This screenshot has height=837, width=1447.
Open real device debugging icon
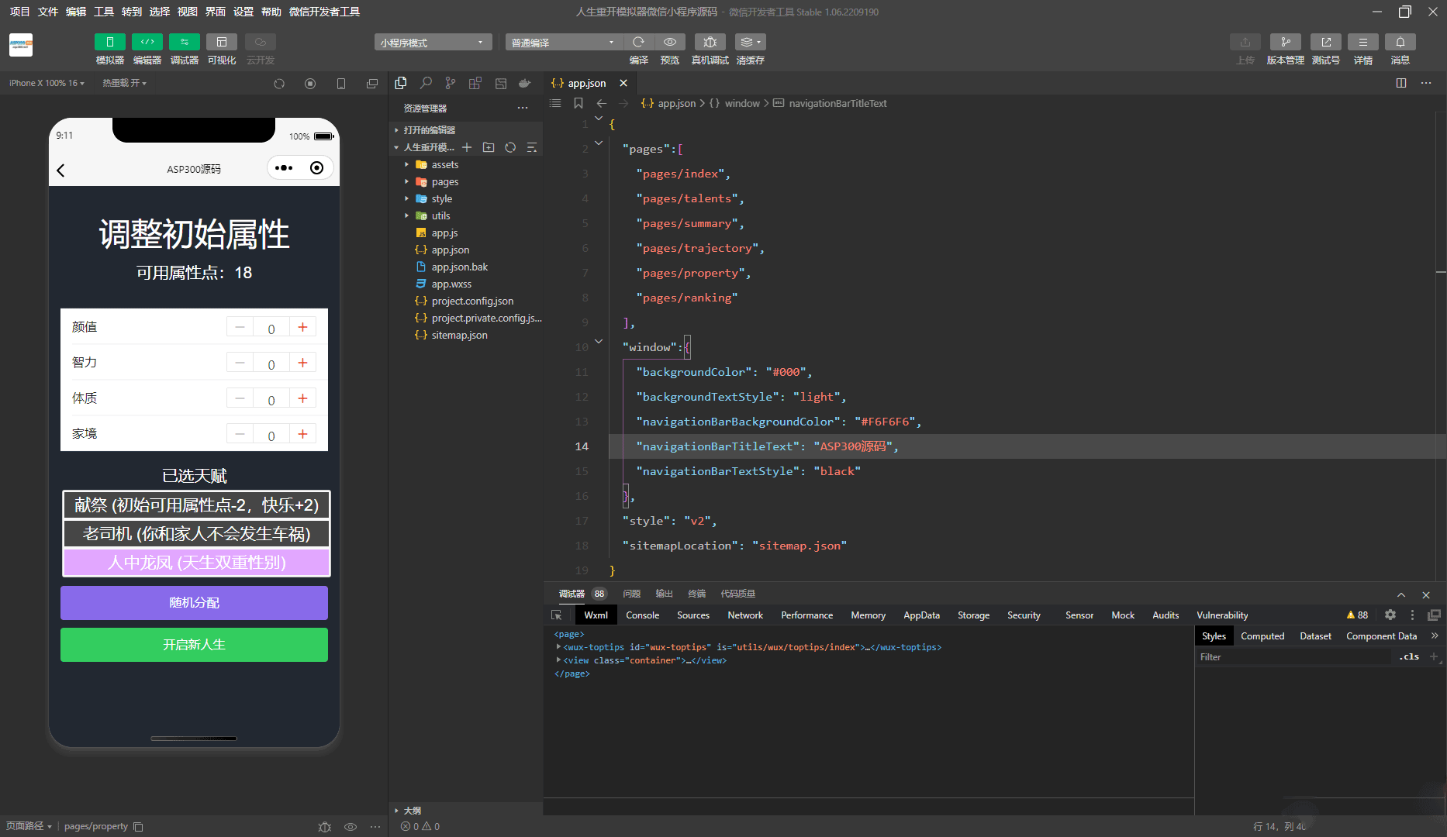click(x=710, y=42)
